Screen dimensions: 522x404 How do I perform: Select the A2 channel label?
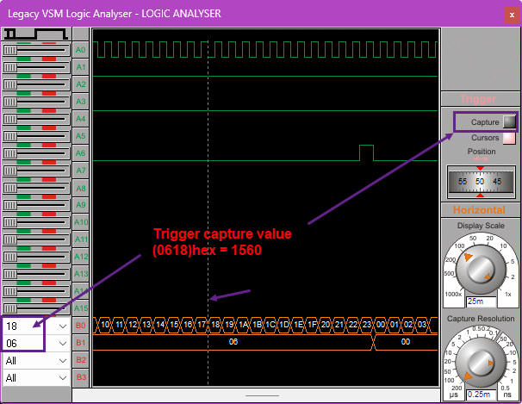pos(81,84)
